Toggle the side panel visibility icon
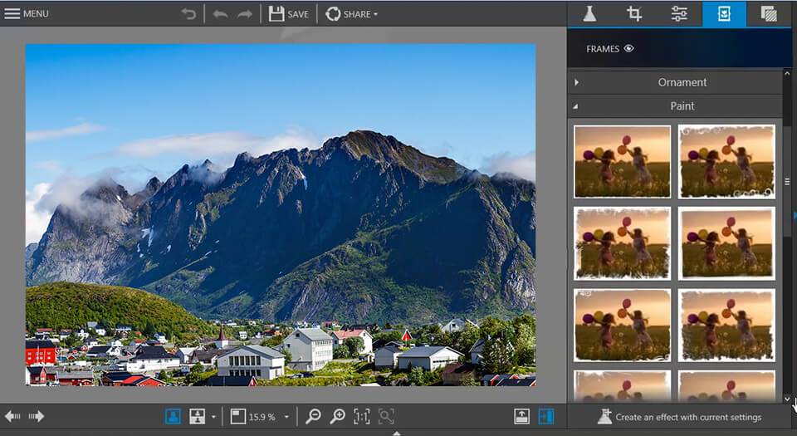Image resolution: width=797 pixels, height=436 pixels. click(x=546, y=417)
